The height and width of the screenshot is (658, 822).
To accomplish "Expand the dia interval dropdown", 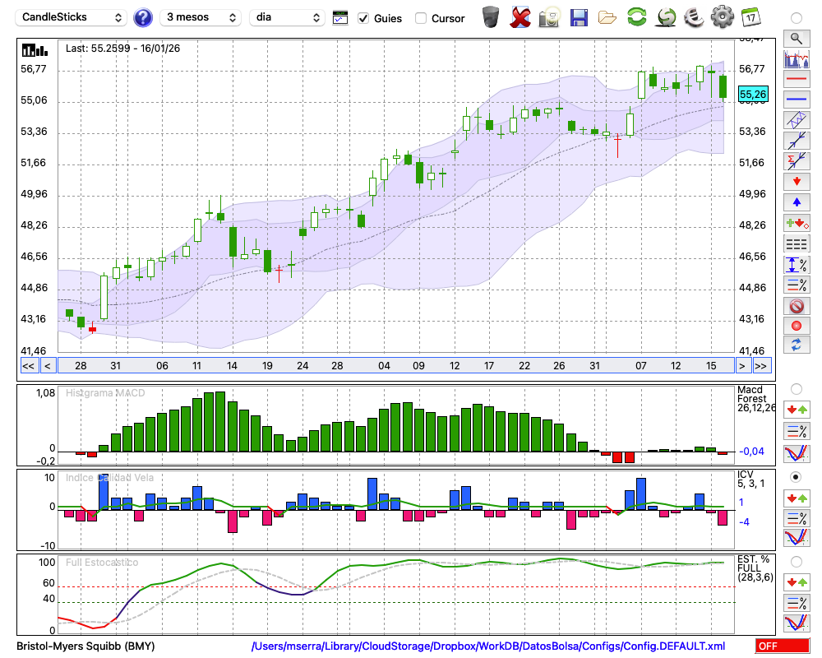I will click(287, 17).
